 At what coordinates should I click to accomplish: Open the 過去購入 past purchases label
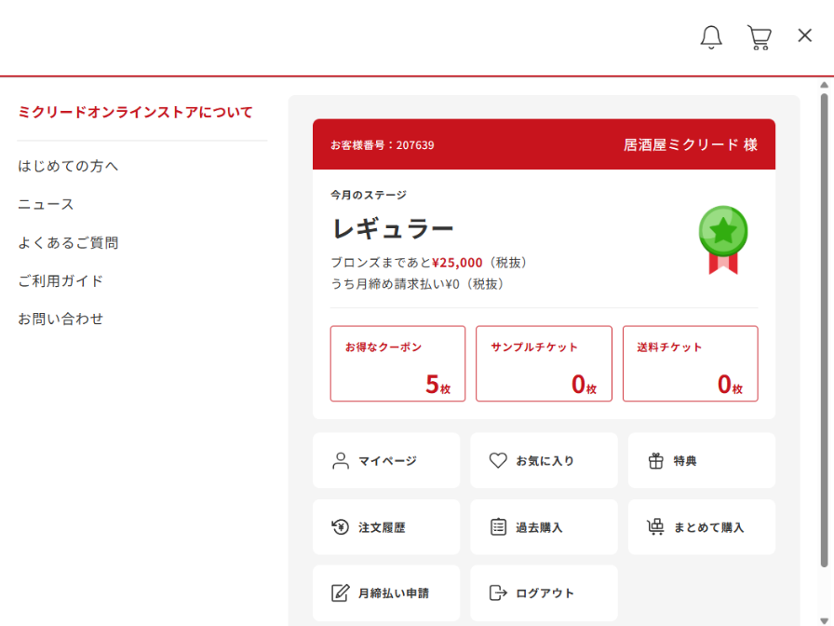pos(539,527)
